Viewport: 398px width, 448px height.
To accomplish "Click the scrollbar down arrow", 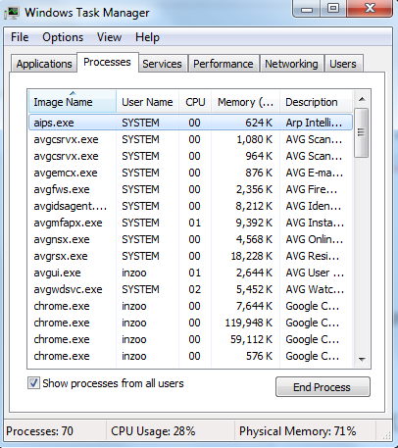I will pos(362,360).
